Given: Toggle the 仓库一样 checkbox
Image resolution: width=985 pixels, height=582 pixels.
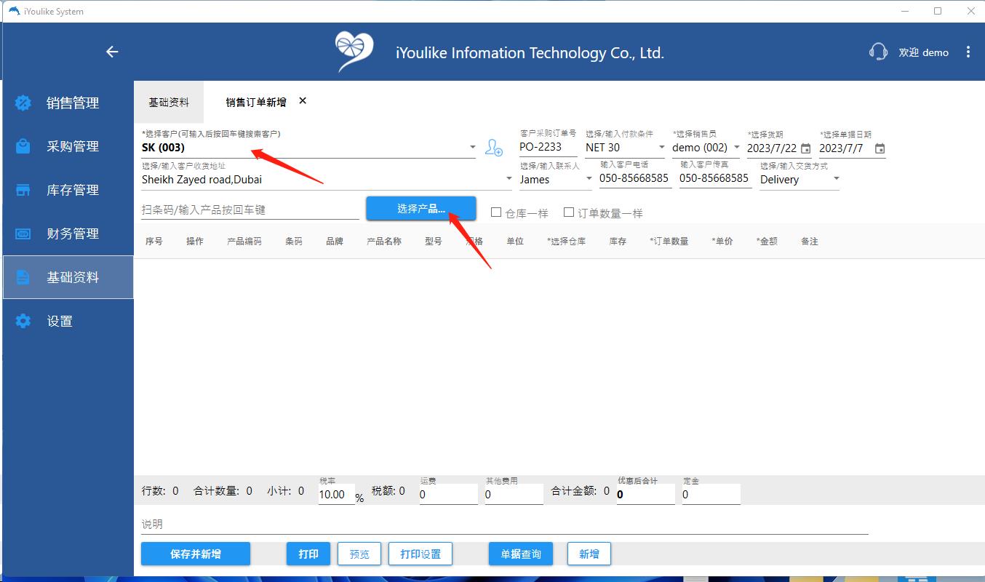Looking at the screenshot, I should coord(496,212).
